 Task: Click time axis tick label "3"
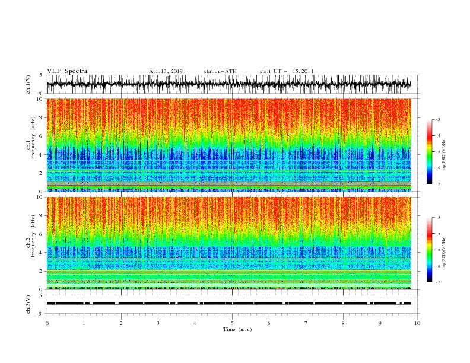(x=158, y=323)
